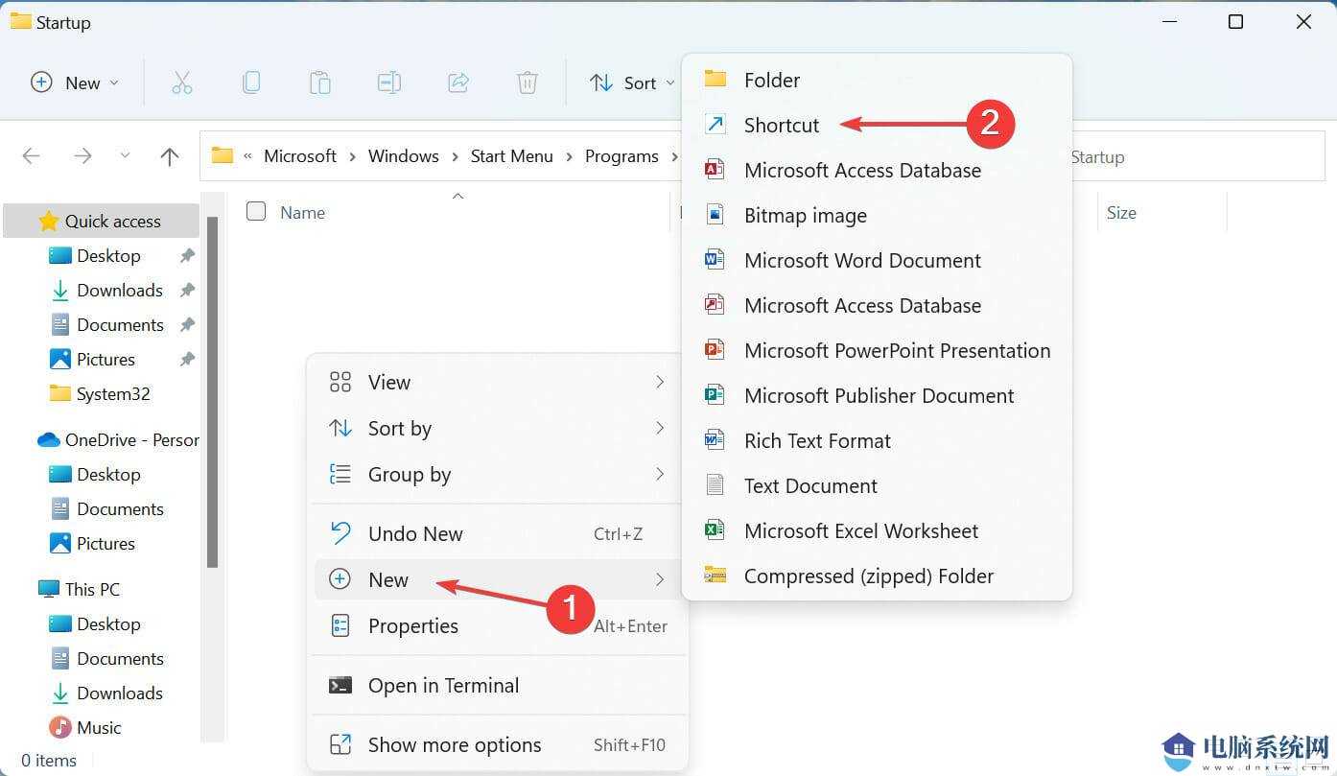
Task: Click Start Menu in the address breadcrumb
Action: click(511, 156)
